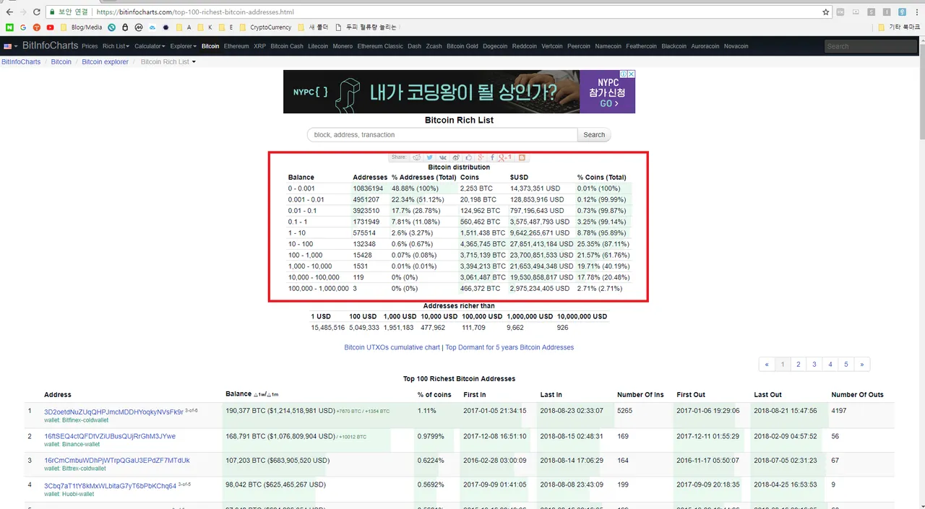The width and height of the screenshot is (925, 509).
Task: Click the block, address, transaction search field
Action: click(442, 135)
